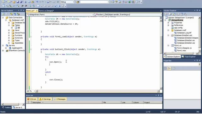Click the Decrease Line Indent icon

[x=22, y=6]
